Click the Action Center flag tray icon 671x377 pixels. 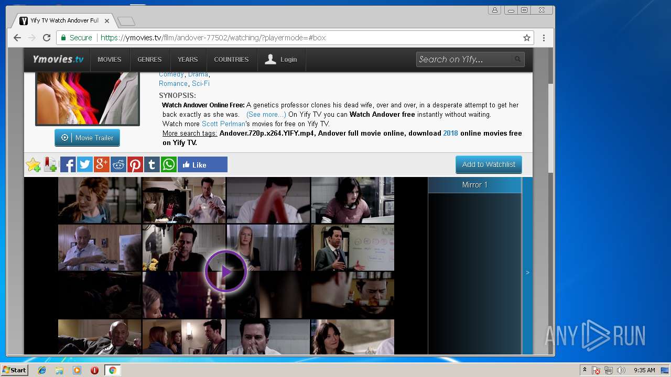point(596,370)
